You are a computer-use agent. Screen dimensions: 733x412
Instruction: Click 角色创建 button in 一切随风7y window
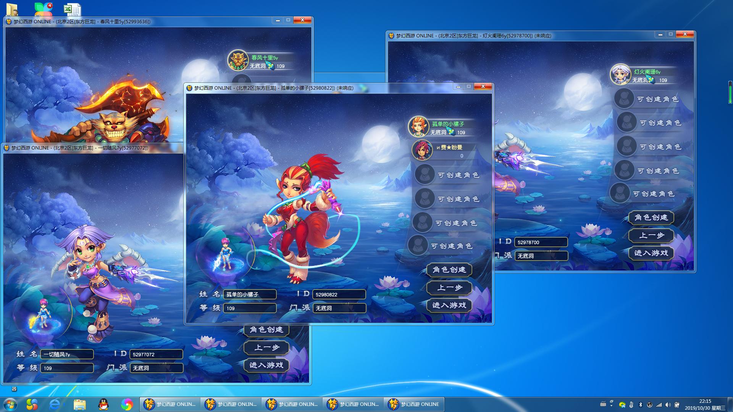(x=266, y=330)
